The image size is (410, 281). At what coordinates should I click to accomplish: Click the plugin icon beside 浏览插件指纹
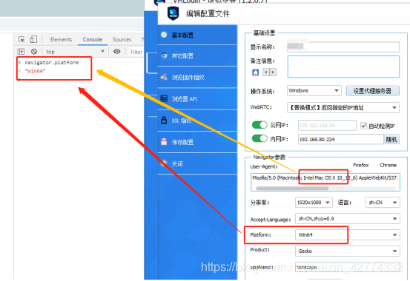point(164,77)
